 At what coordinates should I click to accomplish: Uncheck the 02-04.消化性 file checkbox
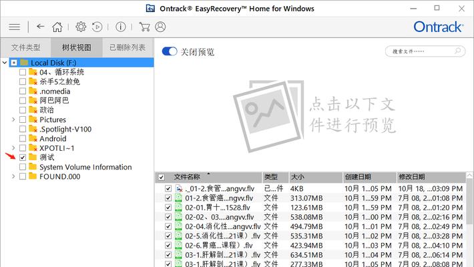168,226
